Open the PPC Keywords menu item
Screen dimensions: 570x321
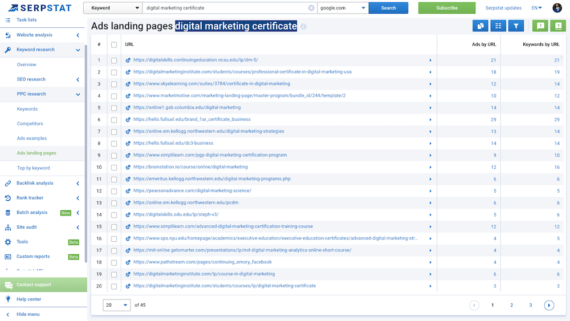27,109
